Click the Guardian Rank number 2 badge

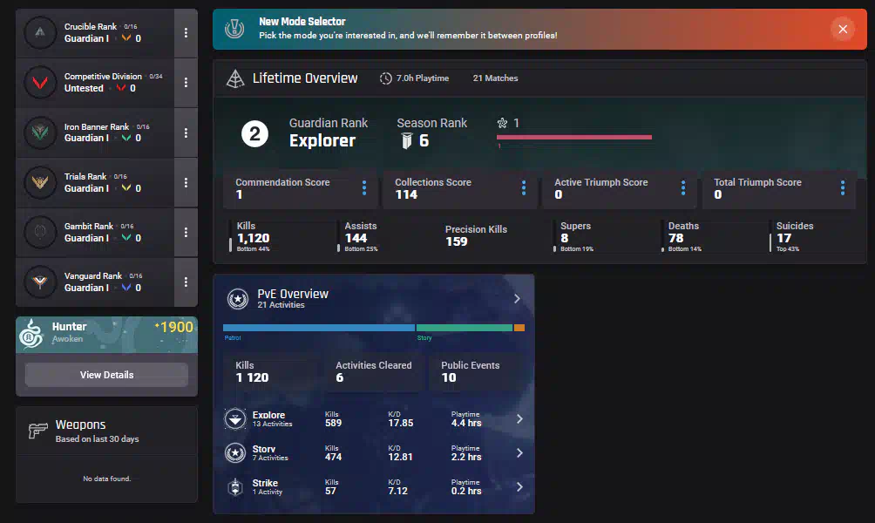(254, 134)
